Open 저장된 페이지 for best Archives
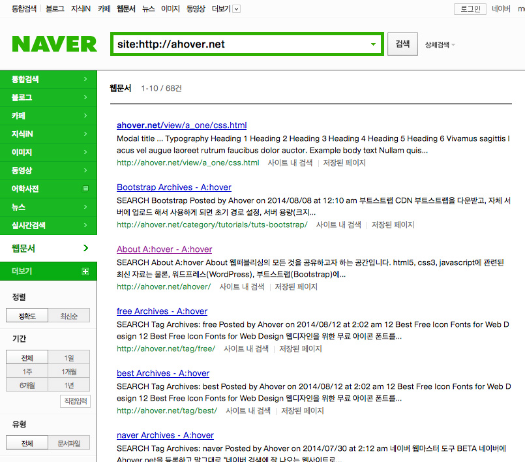525x462 pixels. pyautogui.click(x=303, y=410)
